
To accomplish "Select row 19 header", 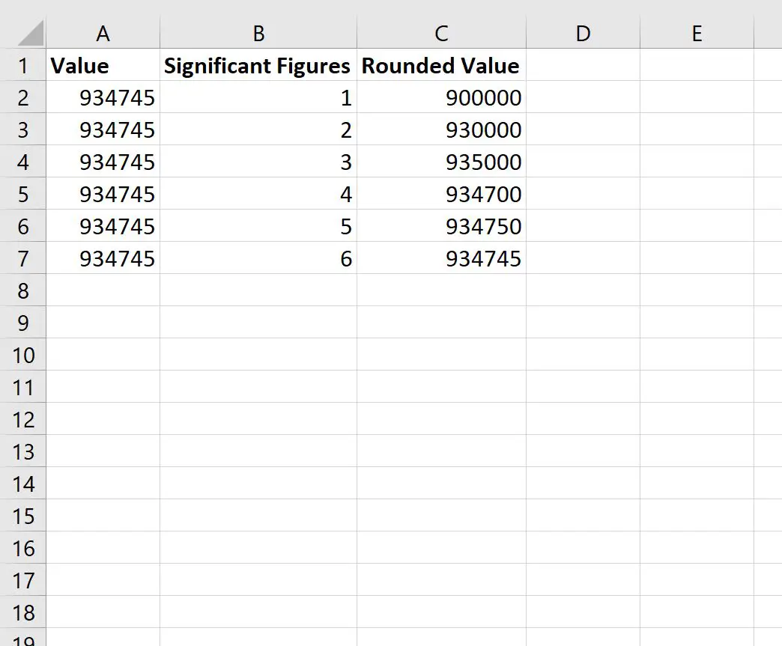I will point(23,640).
